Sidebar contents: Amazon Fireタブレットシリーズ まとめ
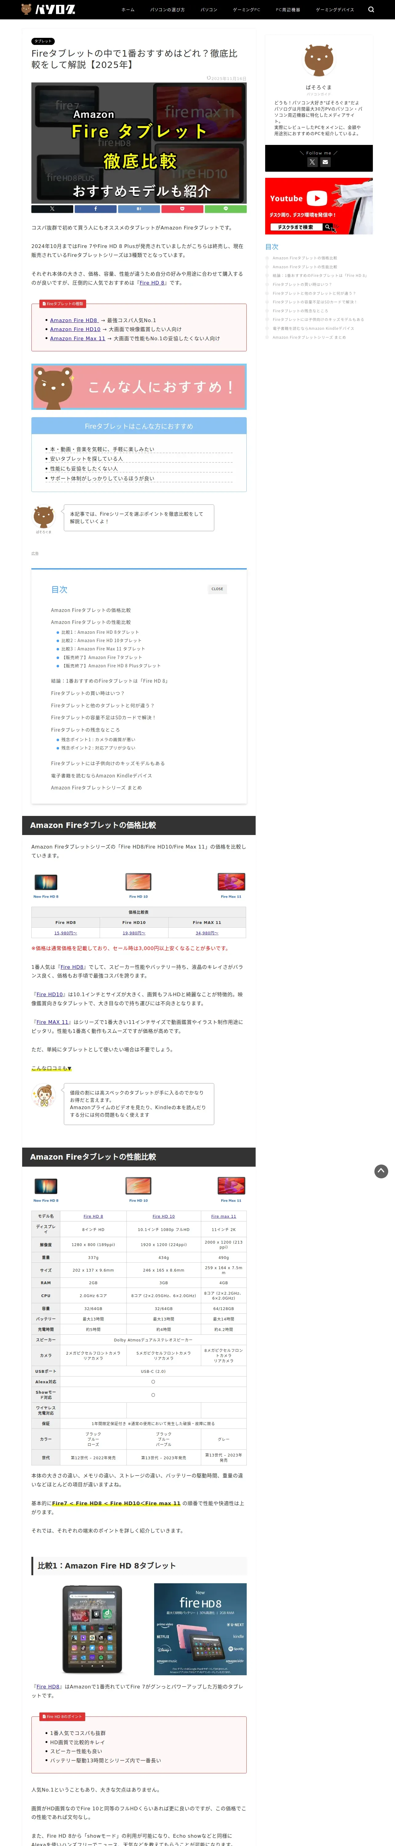 [309, 338]
